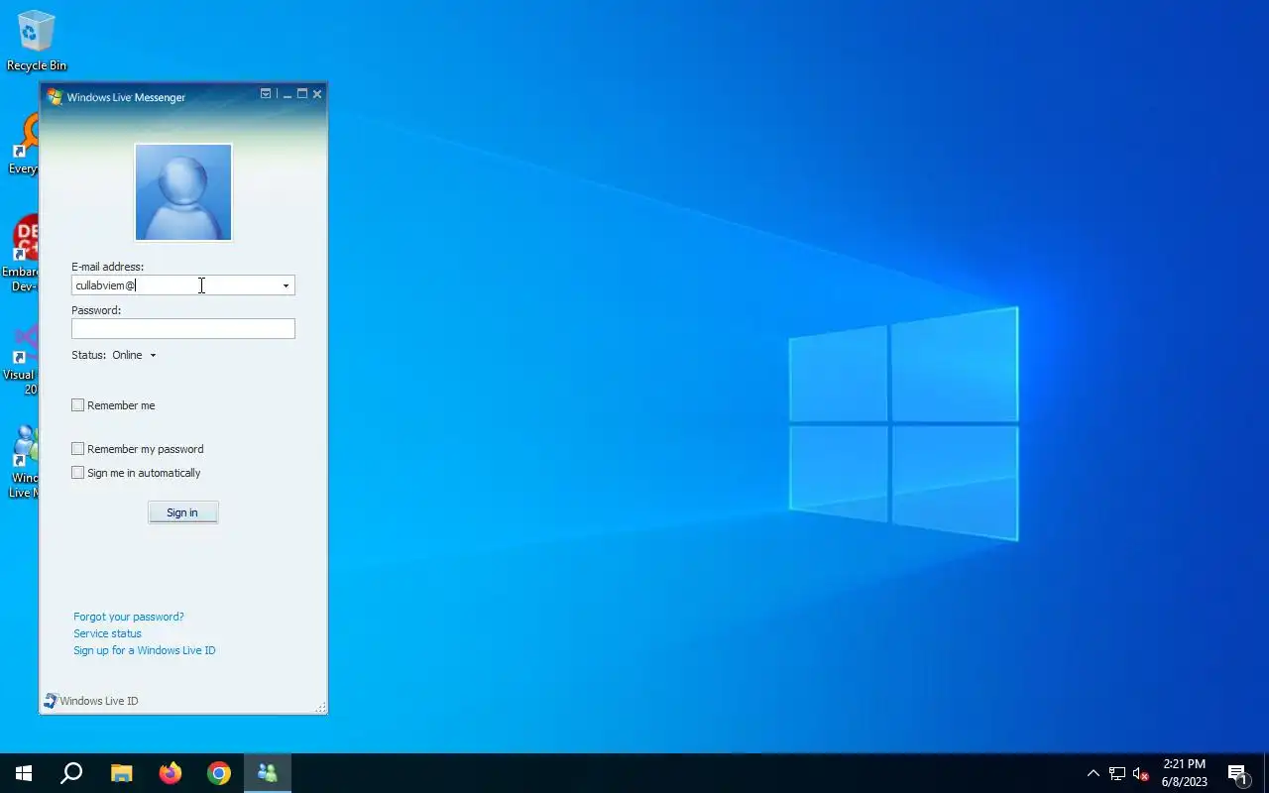
Task: Close the Windows Live Messenger window
Action: coord(317,94)
